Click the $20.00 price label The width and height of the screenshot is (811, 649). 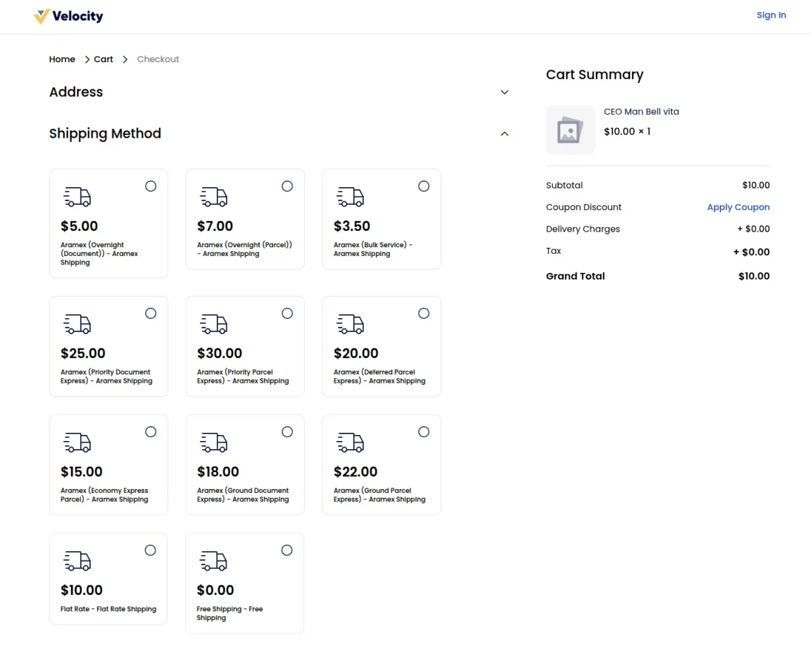[356, 353]
